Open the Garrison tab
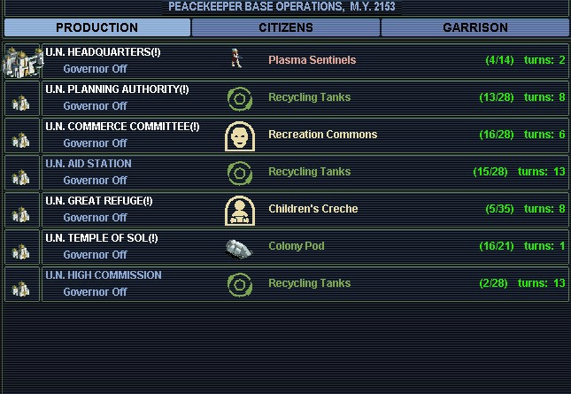Image resolution: width=571 pixels, height=394 pixels. tap(475, 27)
